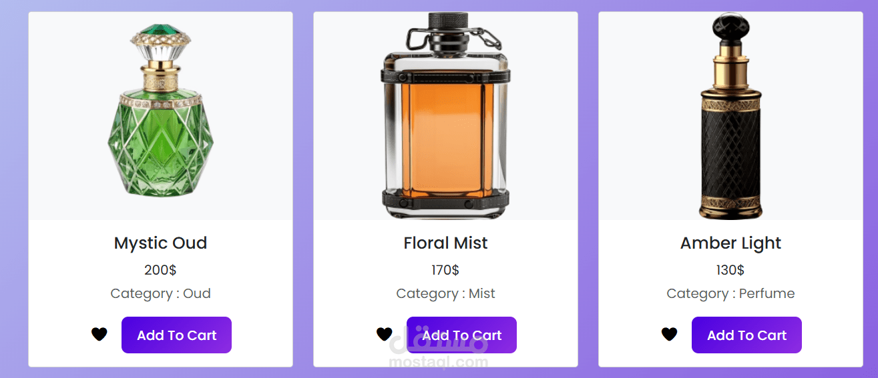878x378 pixels.
Task: Click the Category : Oud label
Action: 160,293
